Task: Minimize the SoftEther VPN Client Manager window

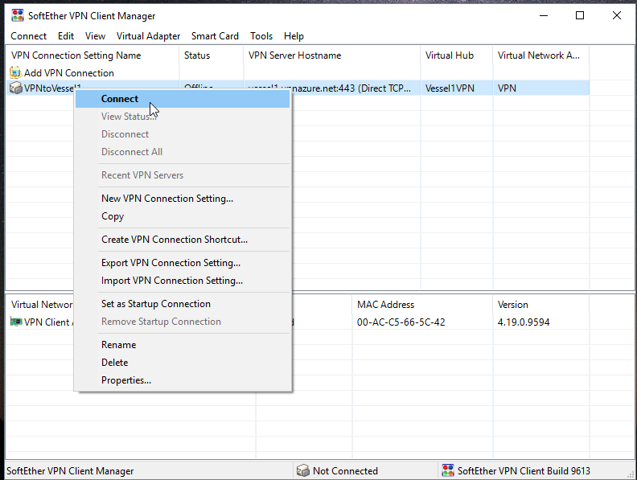Action: 544,15
